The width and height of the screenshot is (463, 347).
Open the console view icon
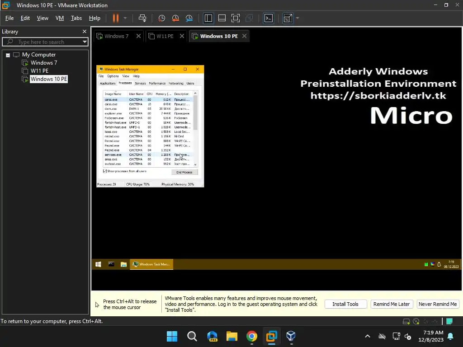pos(269,18)
